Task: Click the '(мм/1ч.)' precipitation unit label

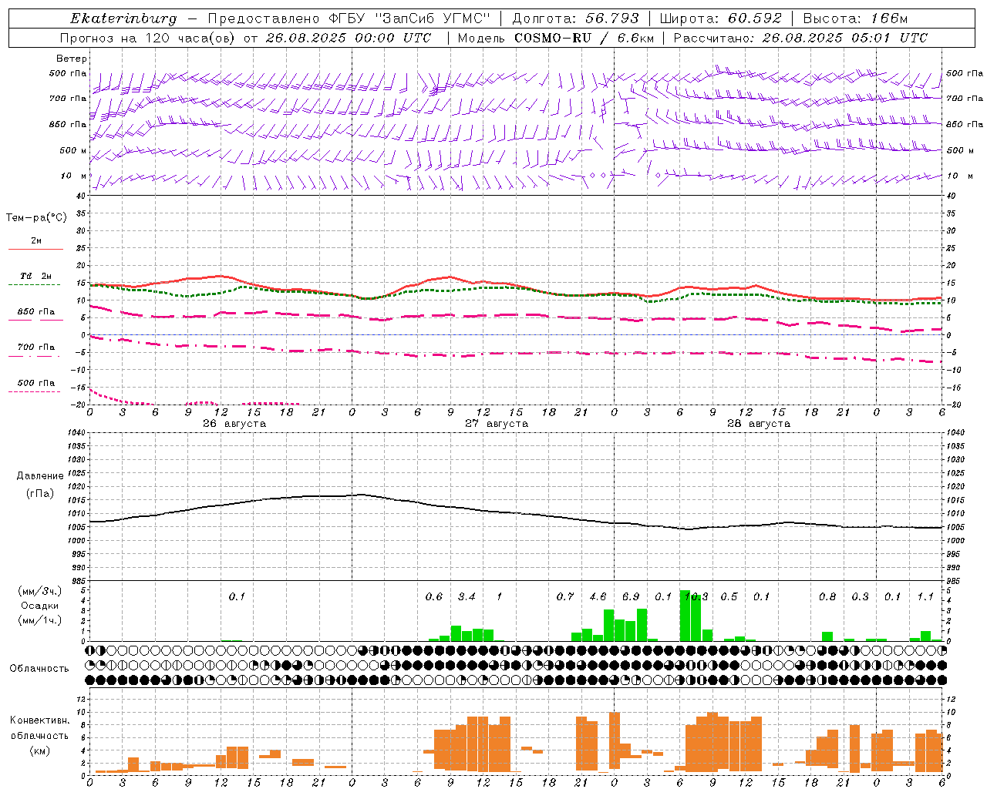Action: (40, 620)
